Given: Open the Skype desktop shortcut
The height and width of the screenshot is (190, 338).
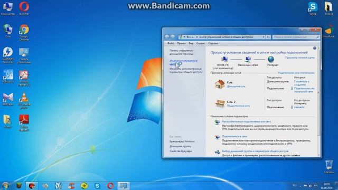Looking at the screenshot, I should pyautogui.click(x=313, y=8).
